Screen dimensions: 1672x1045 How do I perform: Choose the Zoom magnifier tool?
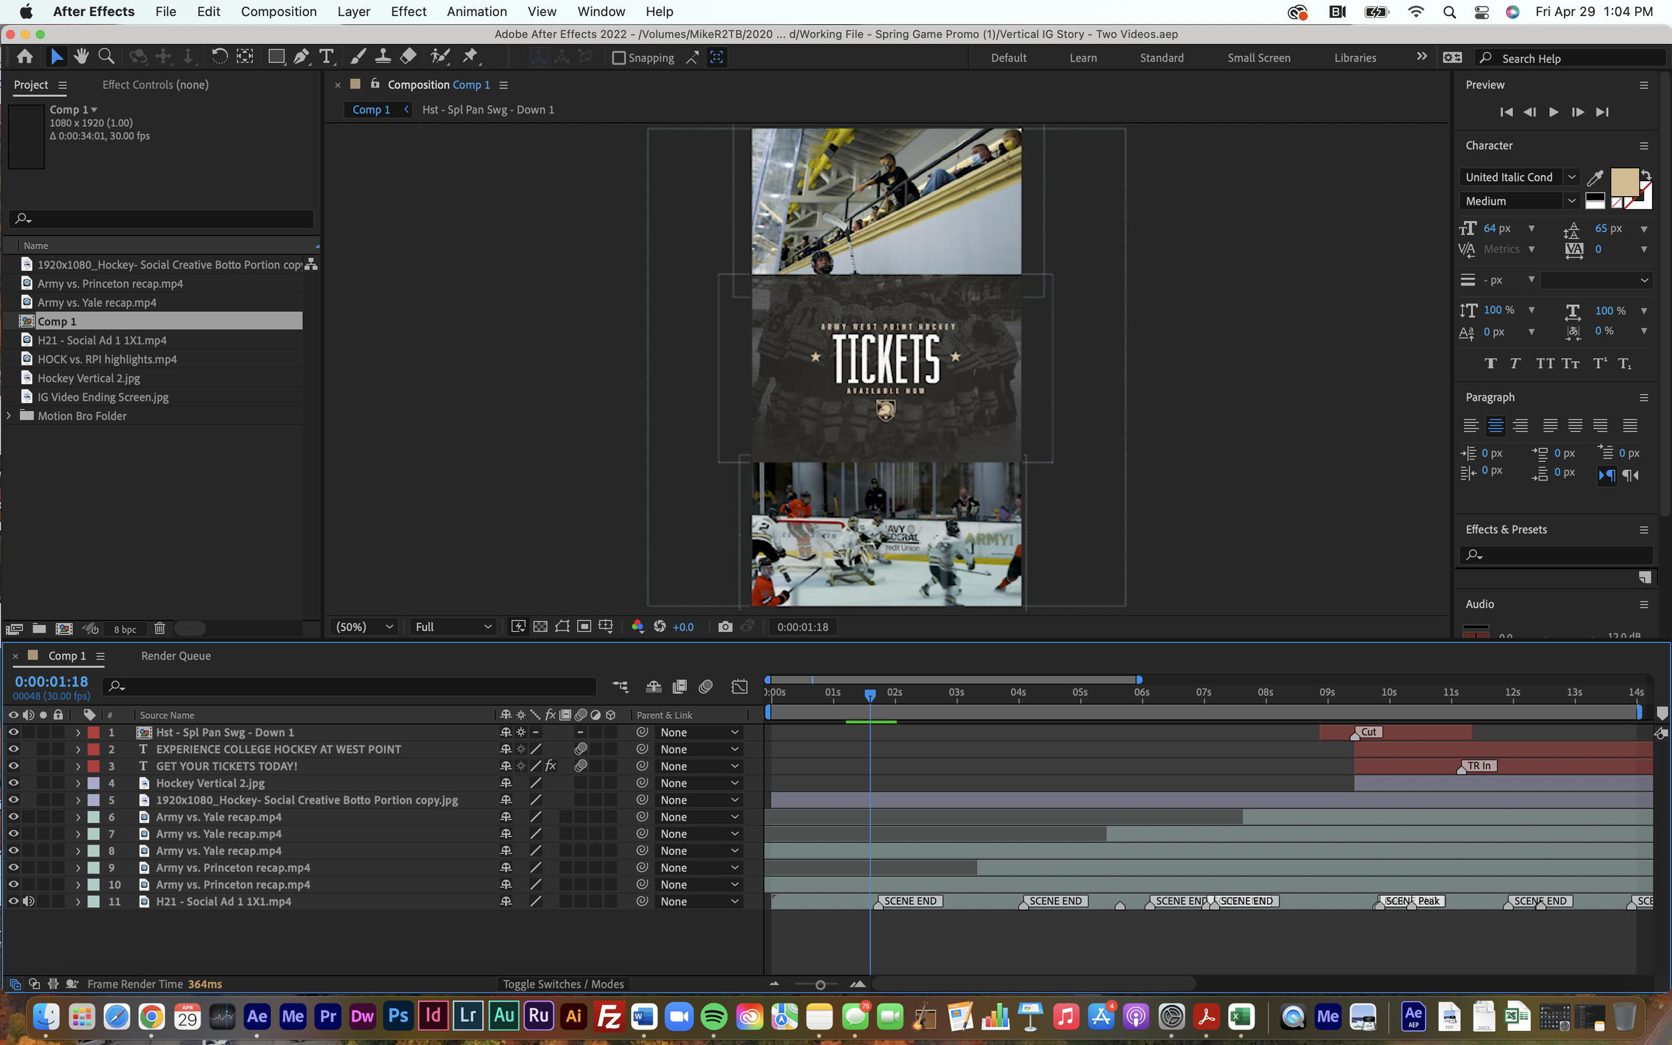tap(106, 57)
